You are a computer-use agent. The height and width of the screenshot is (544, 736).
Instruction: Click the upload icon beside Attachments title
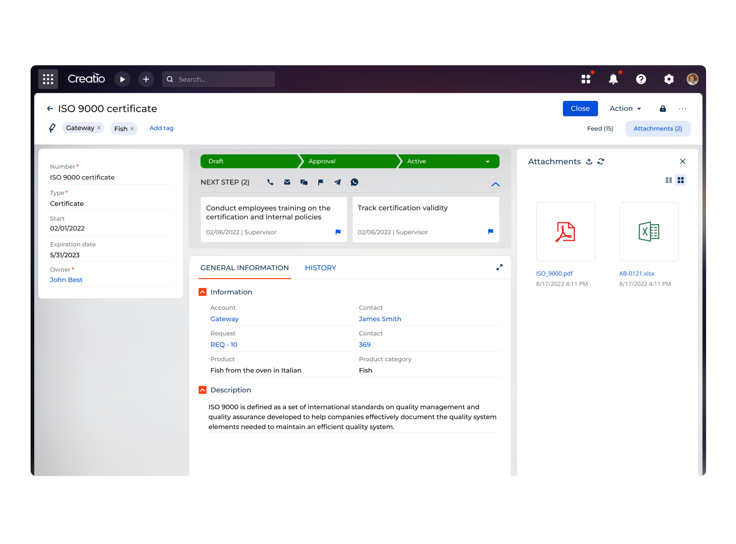click(589, 161)
